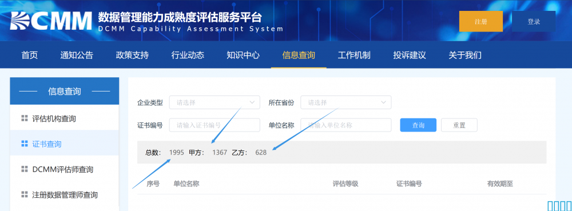Click the 重置 button
The width and height of the screenshot is (572, 211).
click(459, 125)
